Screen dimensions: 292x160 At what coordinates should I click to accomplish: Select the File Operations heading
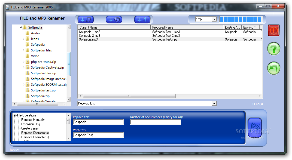[x=27, y=115]
